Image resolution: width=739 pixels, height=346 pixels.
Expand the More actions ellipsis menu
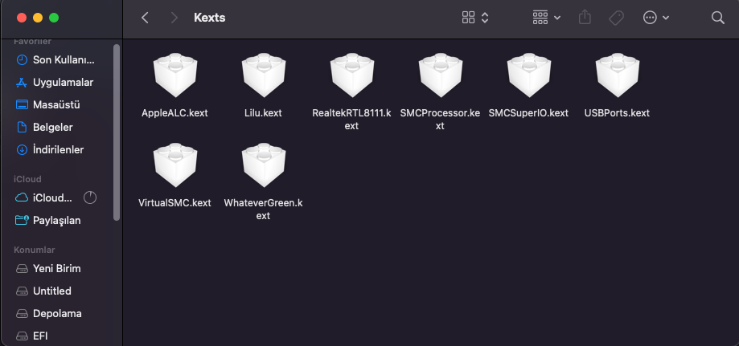(656, 18)
